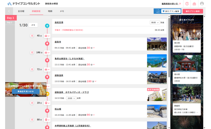Click the map pin marker for 屋島寺
This screenshot has width=211, height=129.
[x=47, y=44]
